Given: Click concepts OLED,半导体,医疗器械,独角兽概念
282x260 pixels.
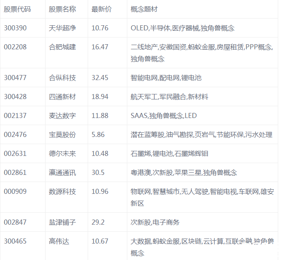Looking at the screenshot, I should pos(183,28).
